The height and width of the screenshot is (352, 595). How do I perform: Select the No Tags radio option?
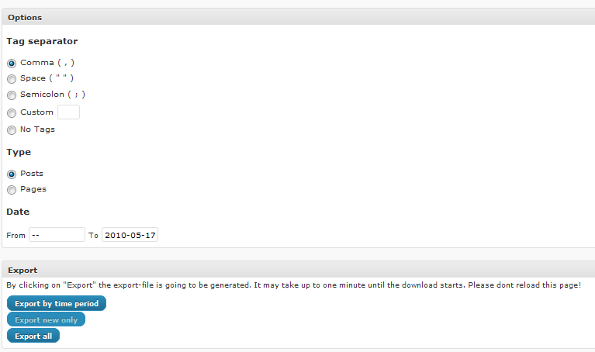click(12, 130)
